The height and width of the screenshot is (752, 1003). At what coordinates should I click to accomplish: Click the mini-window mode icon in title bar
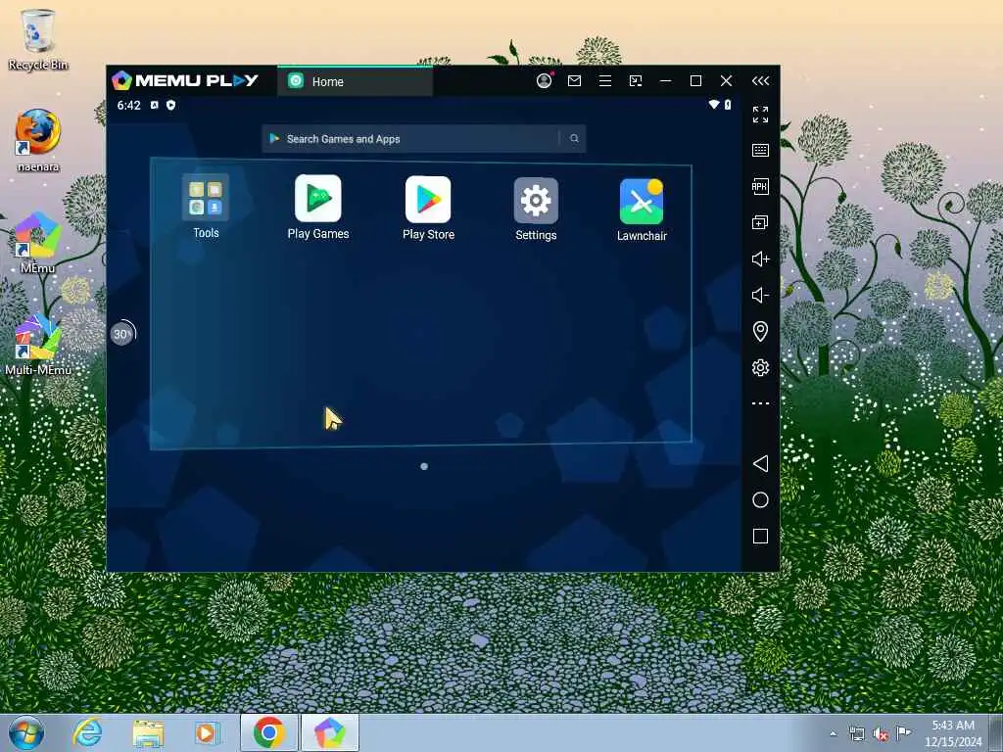point(635,80)
